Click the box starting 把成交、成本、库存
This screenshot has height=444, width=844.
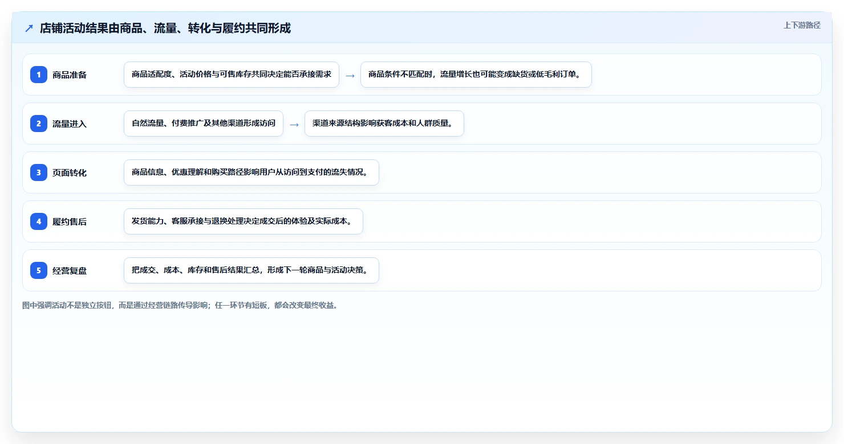[251, 270]
